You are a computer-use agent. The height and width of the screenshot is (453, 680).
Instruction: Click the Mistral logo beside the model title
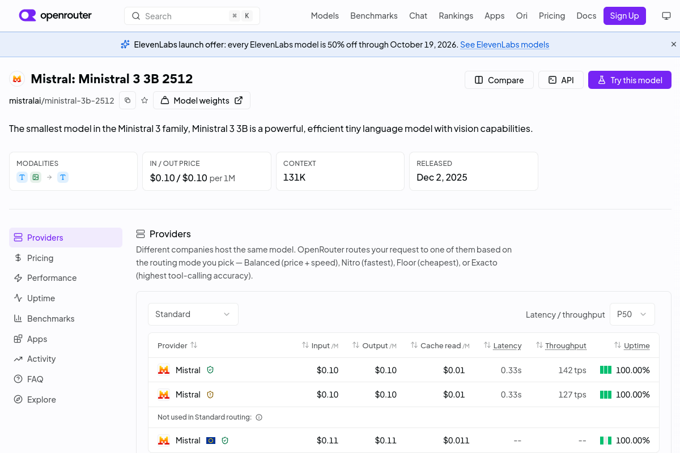[17, 79]
